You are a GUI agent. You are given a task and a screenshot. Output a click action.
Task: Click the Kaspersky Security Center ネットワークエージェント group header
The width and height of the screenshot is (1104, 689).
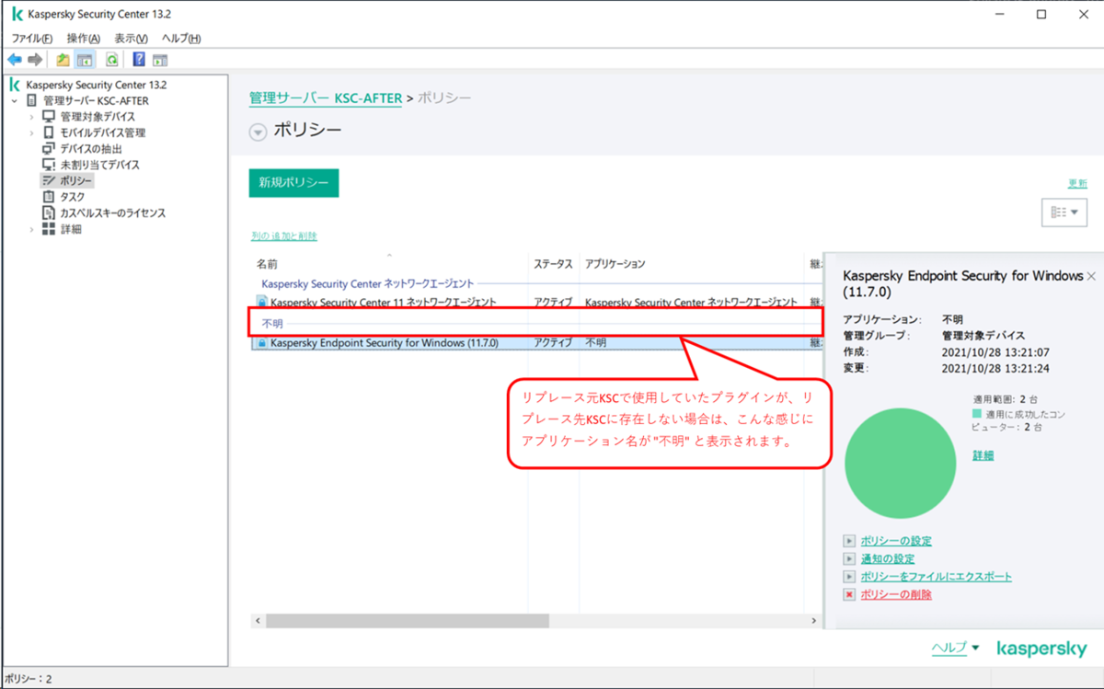tap(367, 284)
